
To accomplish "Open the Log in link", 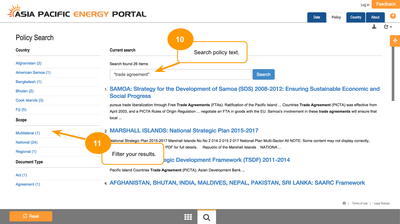I will (x=365, y=5).
